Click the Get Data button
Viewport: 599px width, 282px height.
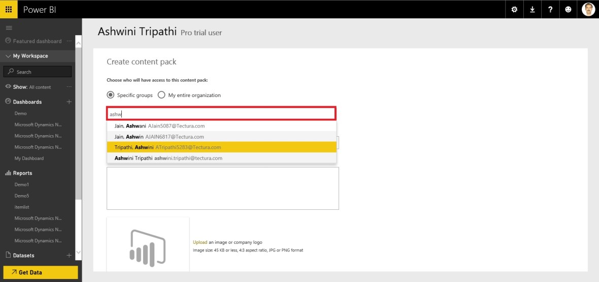(x=41, y=272)
